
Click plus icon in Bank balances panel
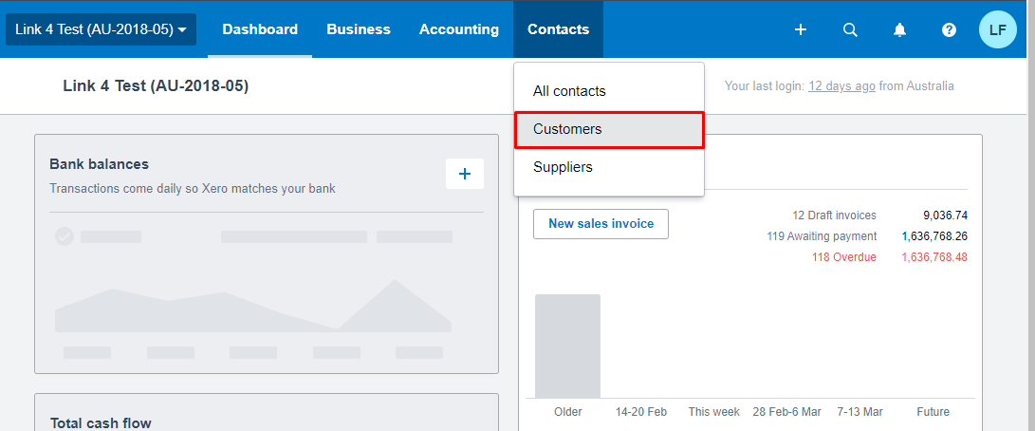[465, 174]
